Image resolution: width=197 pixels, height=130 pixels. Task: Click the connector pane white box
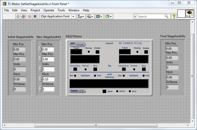pos(181,14)
